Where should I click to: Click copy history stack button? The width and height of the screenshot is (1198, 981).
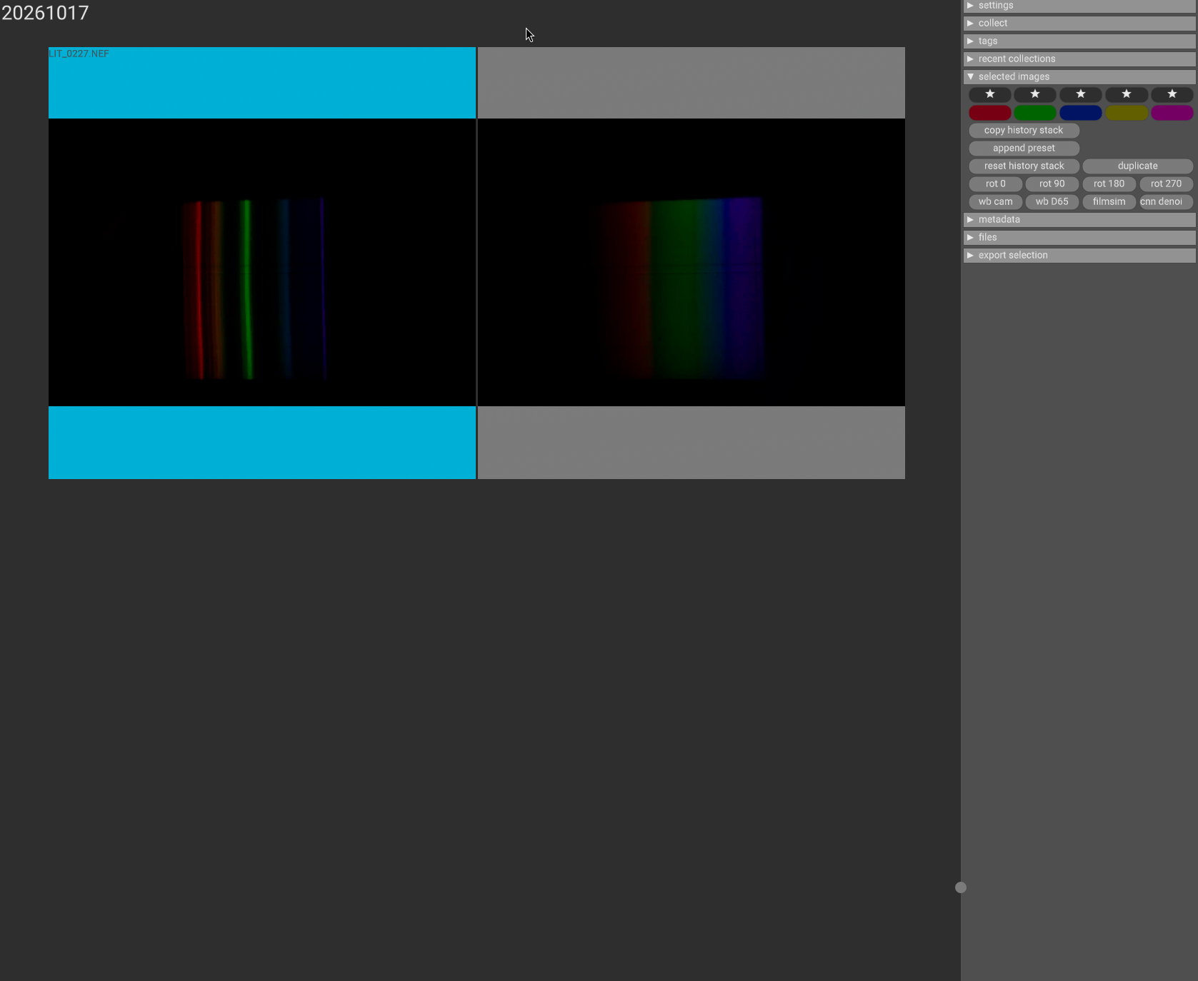click(x=1024, y=130)
